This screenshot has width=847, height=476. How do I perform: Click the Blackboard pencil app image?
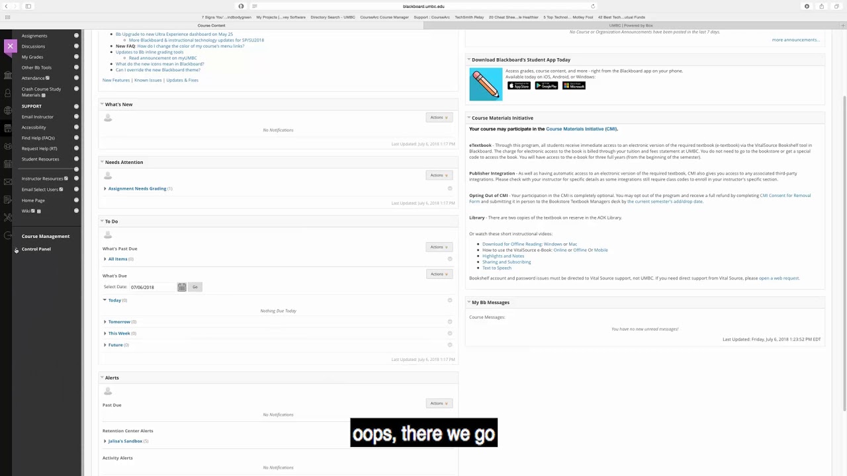tap(486, 84)
